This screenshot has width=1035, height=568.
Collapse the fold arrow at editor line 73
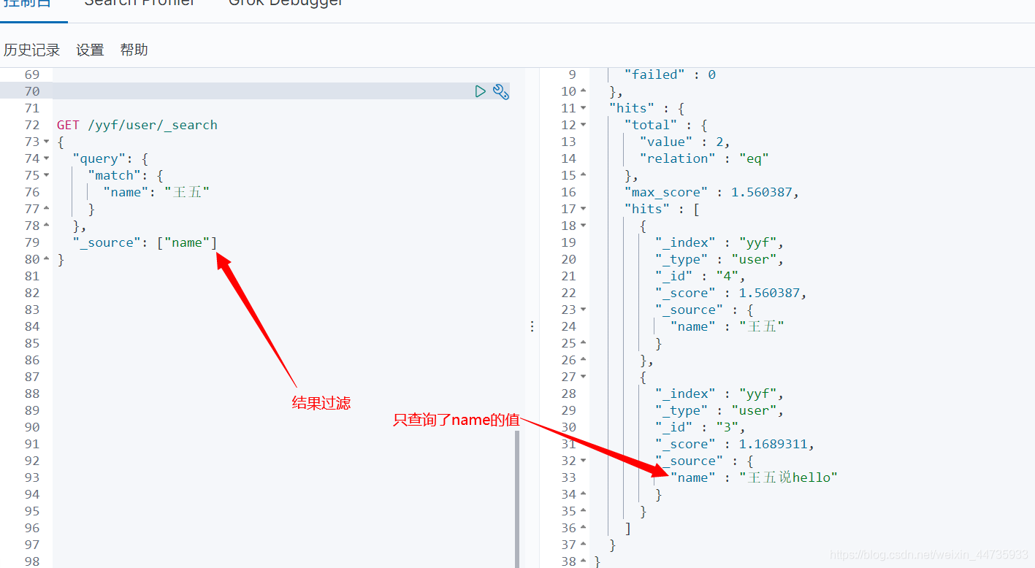47,142
